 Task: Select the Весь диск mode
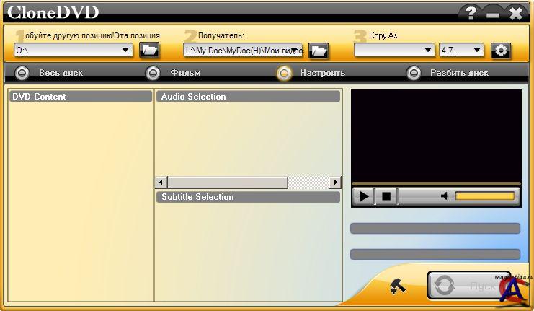coord(22,72)
